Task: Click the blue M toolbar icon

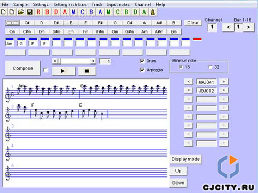Action: pyautogui.click(x=74, y=12)
